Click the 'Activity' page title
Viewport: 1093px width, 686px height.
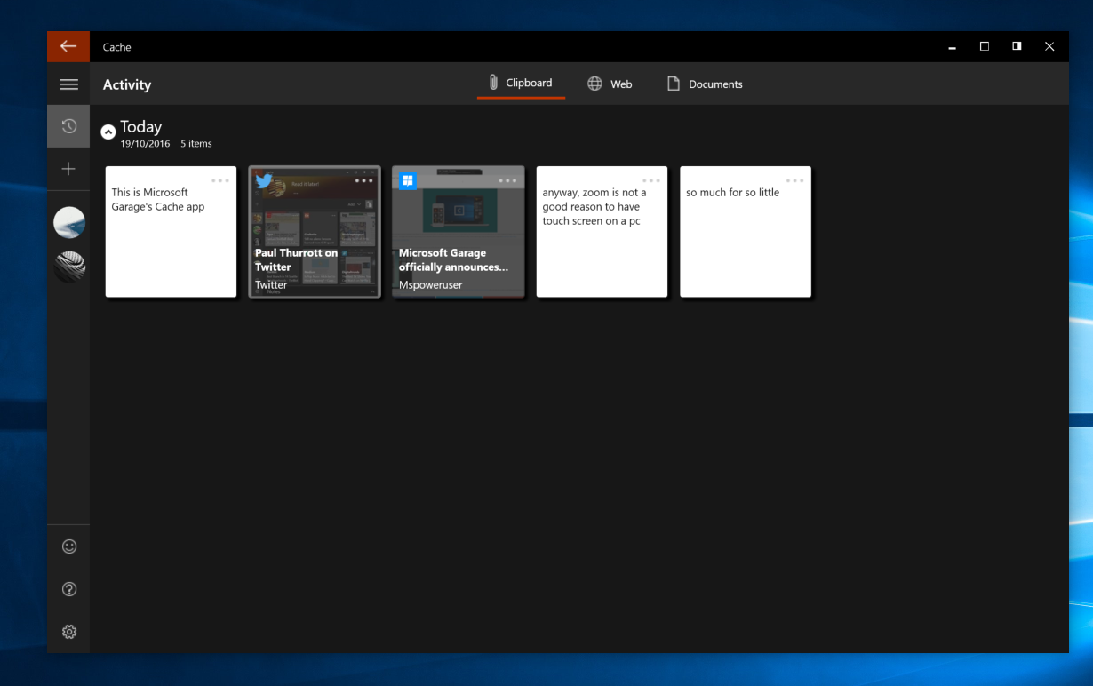[x=127, y=84]
